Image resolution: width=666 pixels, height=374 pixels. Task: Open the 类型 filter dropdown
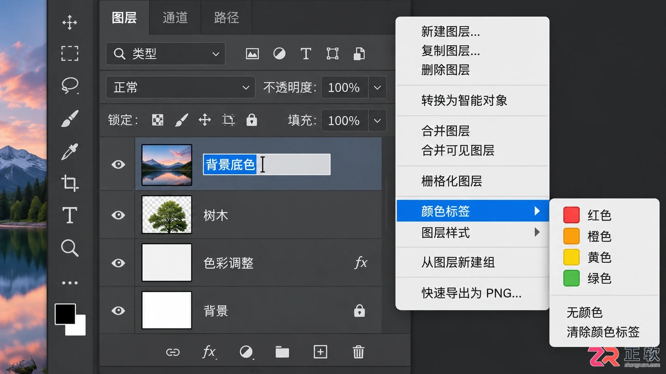(166, 54)
